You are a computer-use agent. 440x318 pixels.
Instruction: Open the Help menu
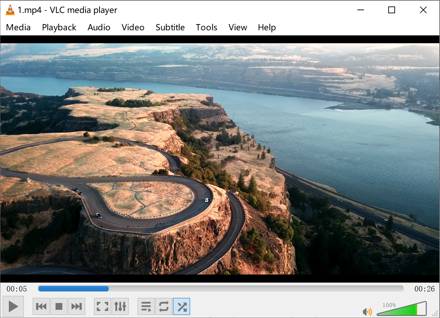(267, 27)
